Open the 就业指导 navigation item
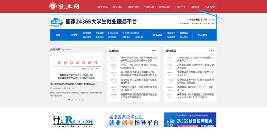 pyautogui.click(x=134, y=7)
